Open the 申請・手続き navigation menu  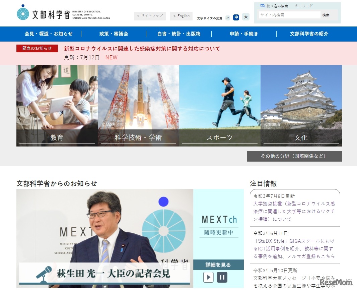(x=244, y=34)
